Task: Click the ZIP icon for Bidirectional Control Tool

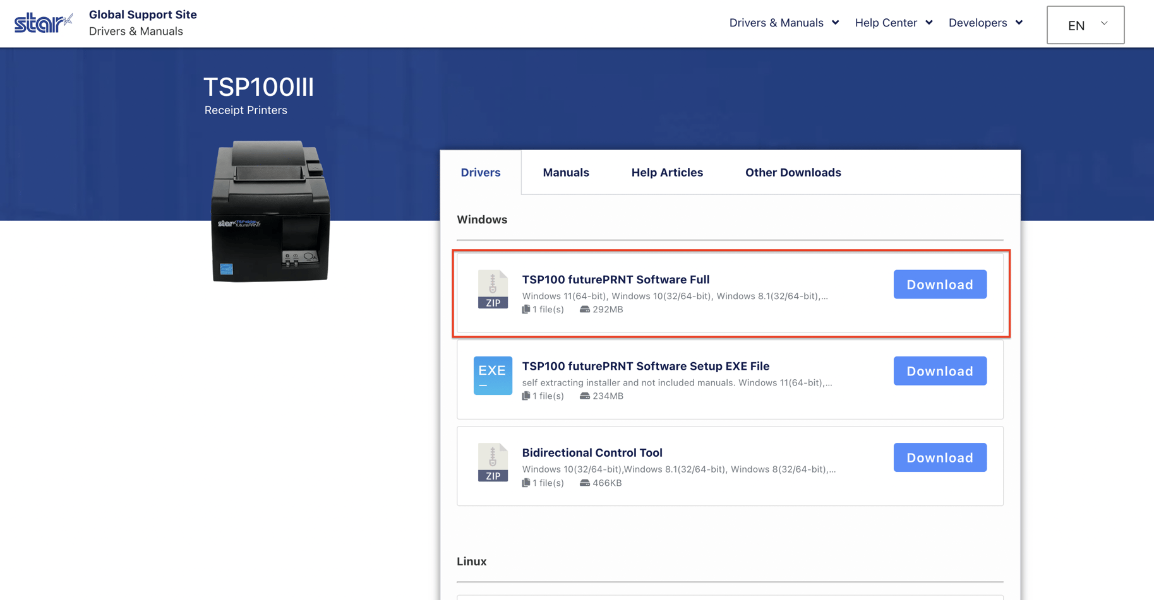Action: point(493,462)
